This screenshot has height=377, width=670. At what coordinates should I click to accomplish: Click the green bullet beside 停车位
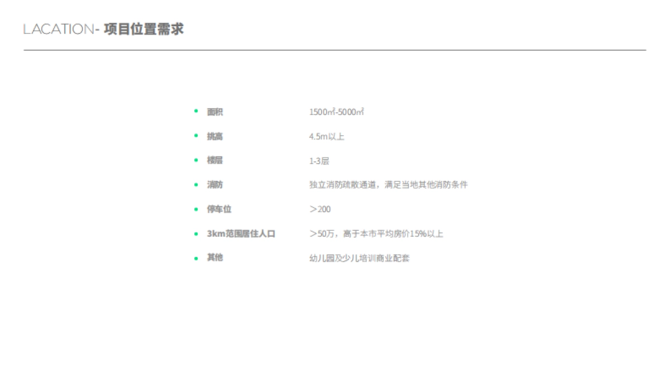point(195,208)
